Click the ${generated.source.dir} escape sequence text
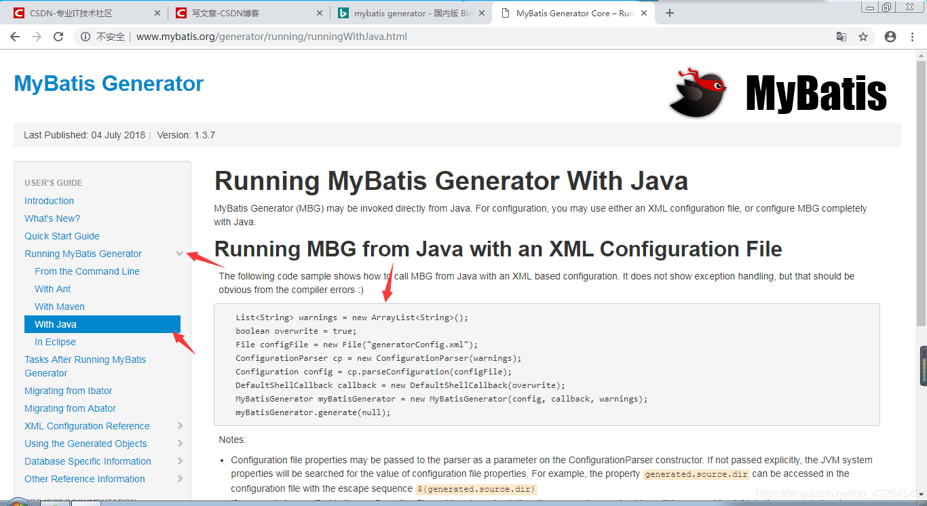927x506 pixels. (x=476, y=489)
